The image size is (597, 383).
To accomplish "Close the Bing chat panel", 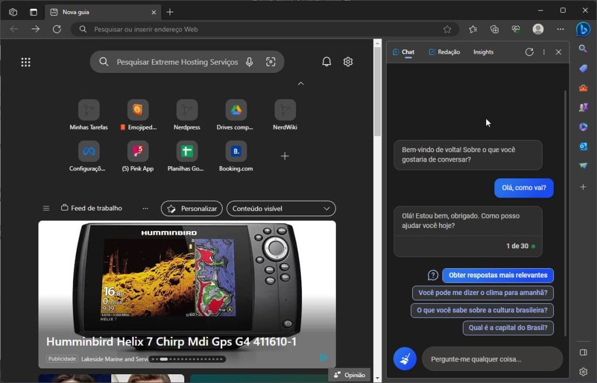I will pyautogui.click(x=559, y=52).
